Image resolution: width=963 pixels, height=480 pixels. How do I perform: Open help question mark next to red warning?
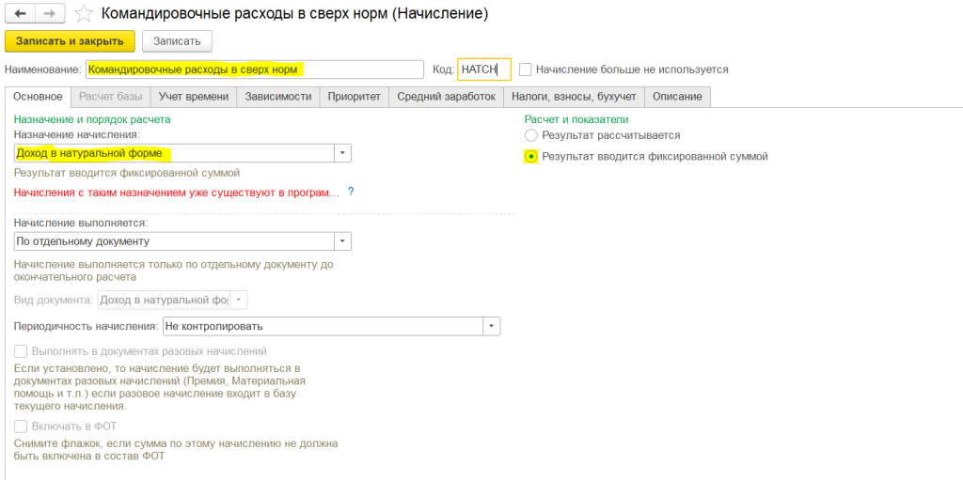351,192
